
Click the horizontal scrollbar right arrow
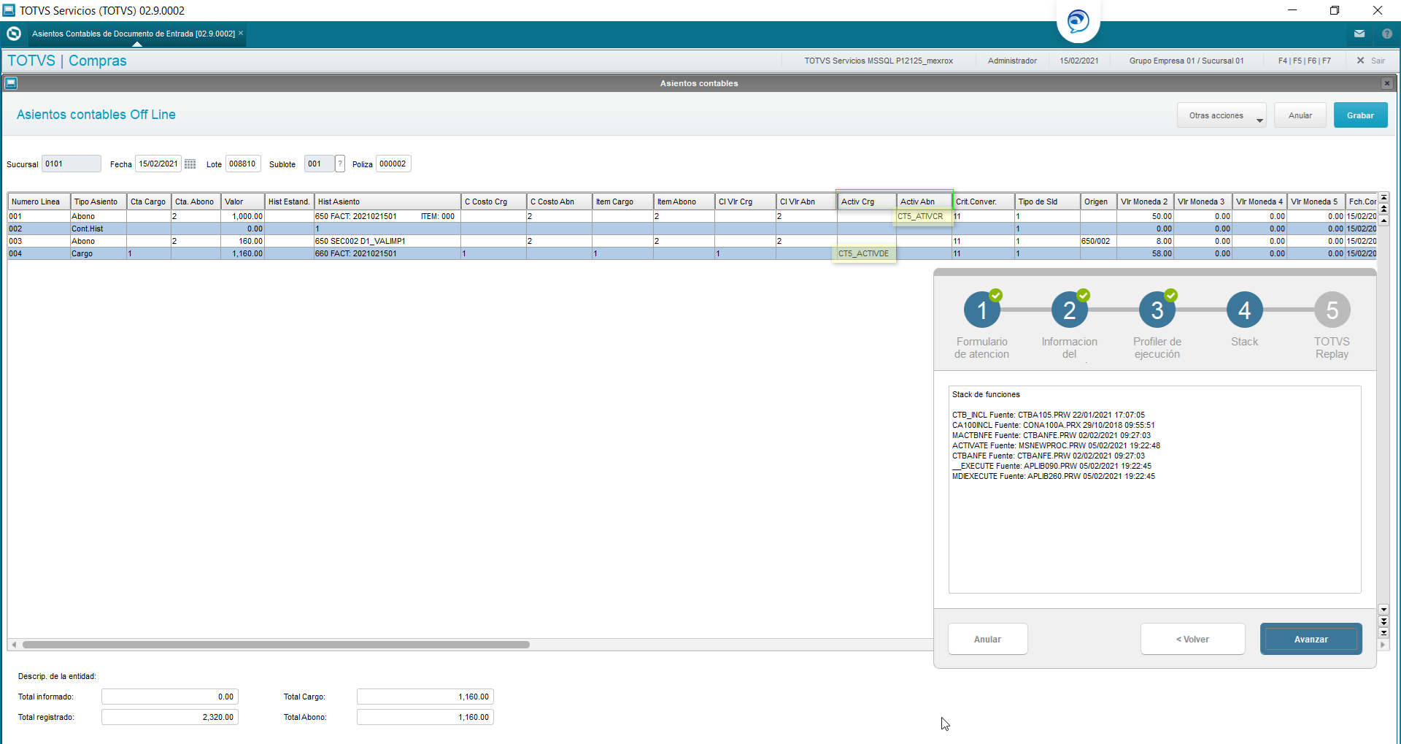click(1382, 645)
